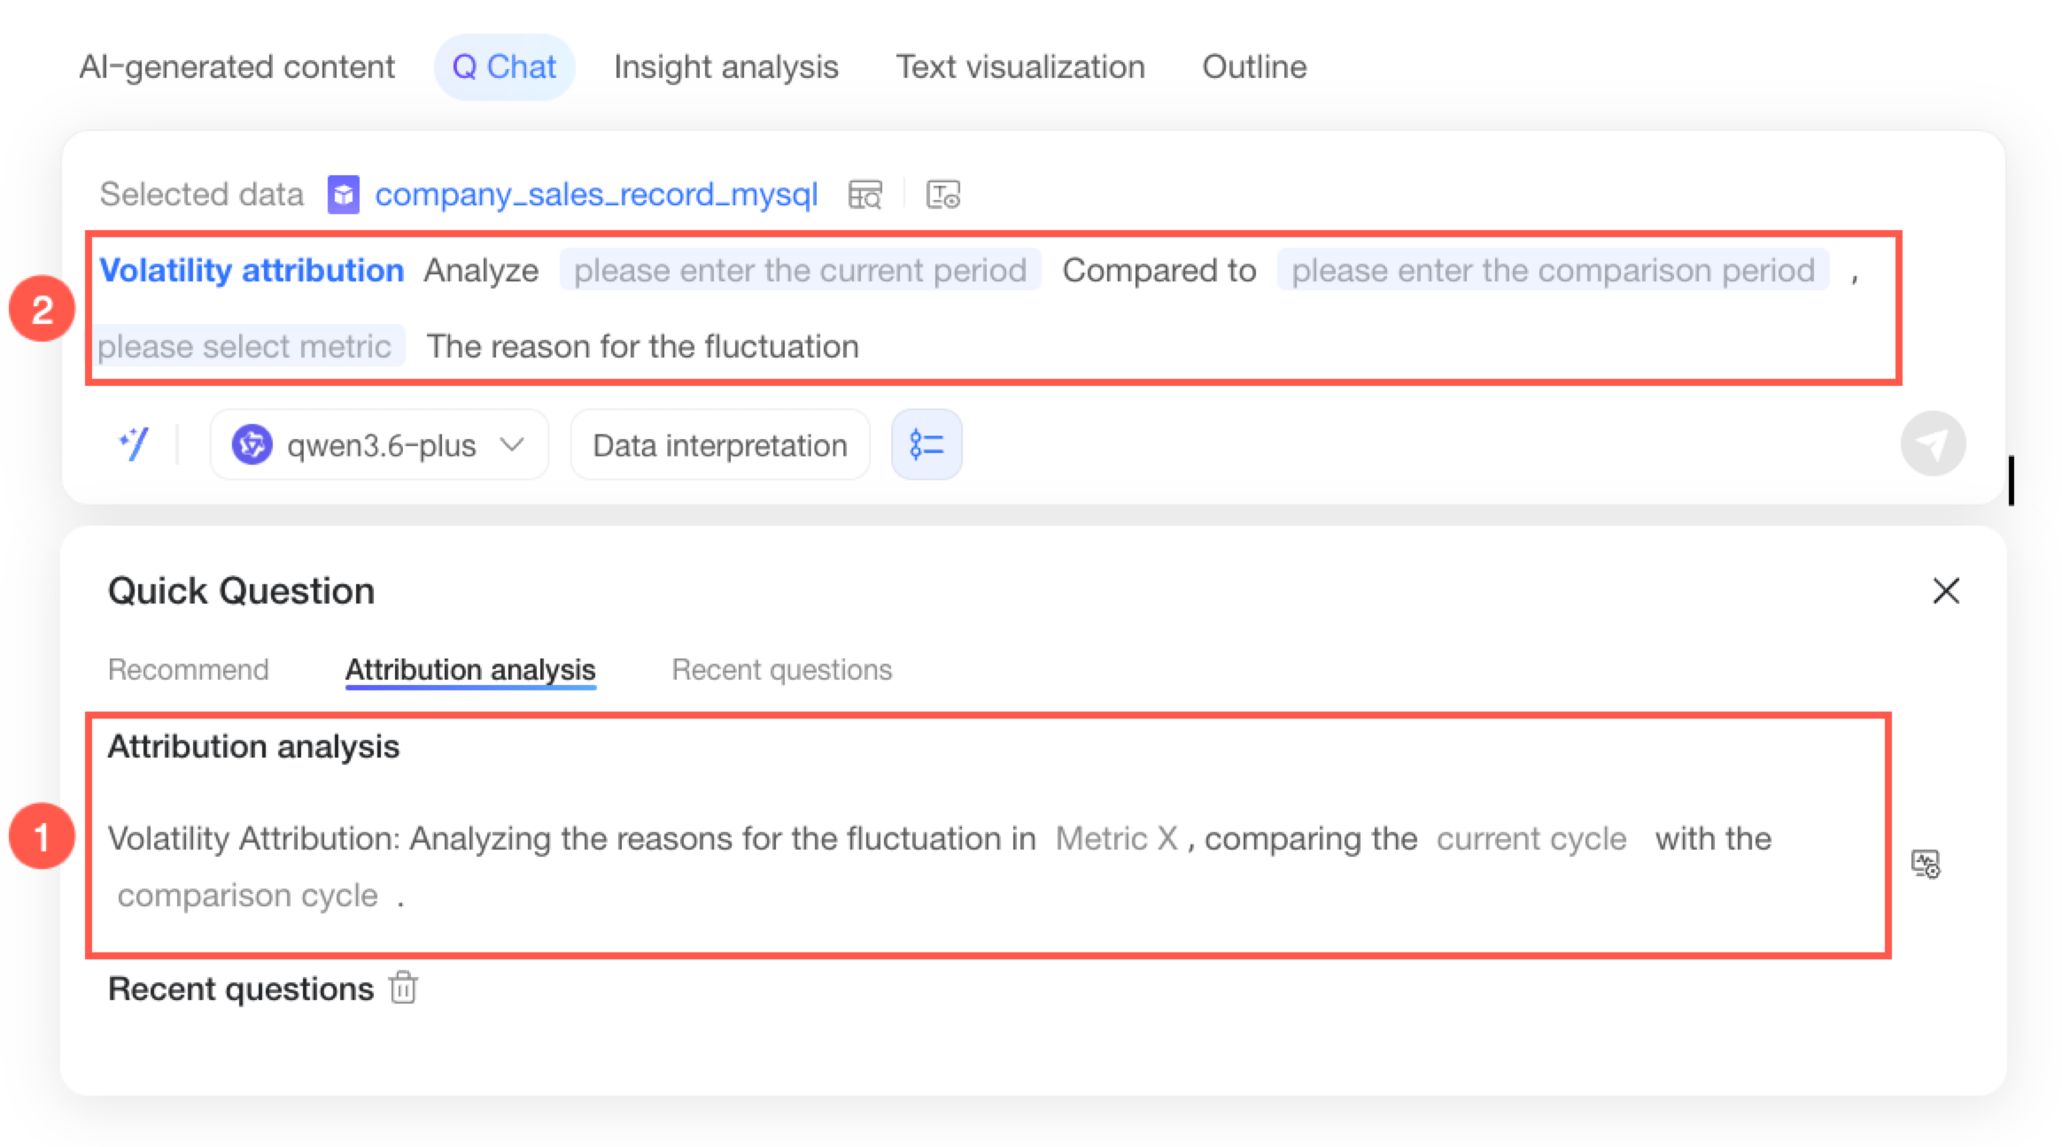Click the company_sales_record_mysql dataset cube icon
The width and height of the screenshot is (2062, 1147).
click(x=344, y=195)
